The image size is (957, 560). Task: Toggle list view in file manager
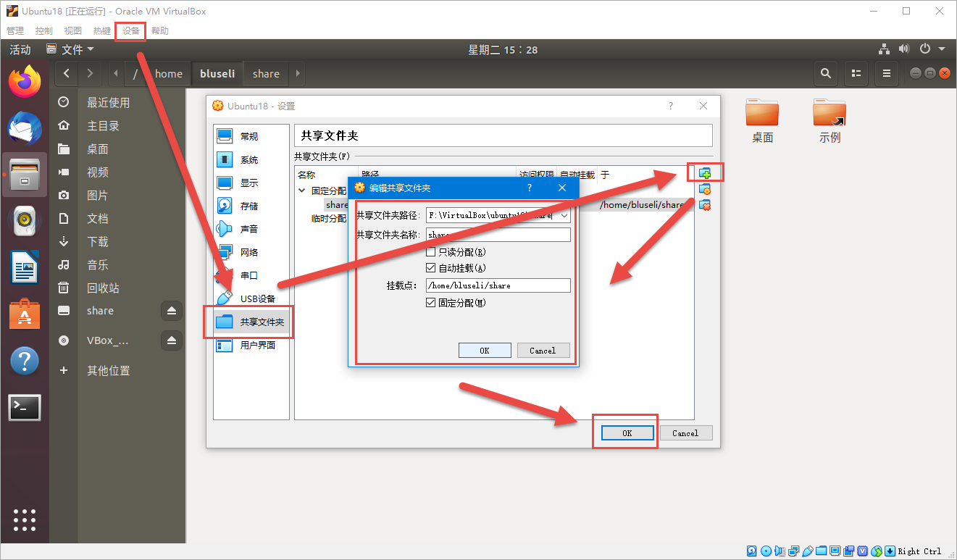click(856, 73)
